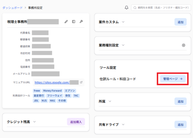Viewport: 193px width, 138px height.
Task: Click the 市区町村 field label
Action: (x=25, y=53)
